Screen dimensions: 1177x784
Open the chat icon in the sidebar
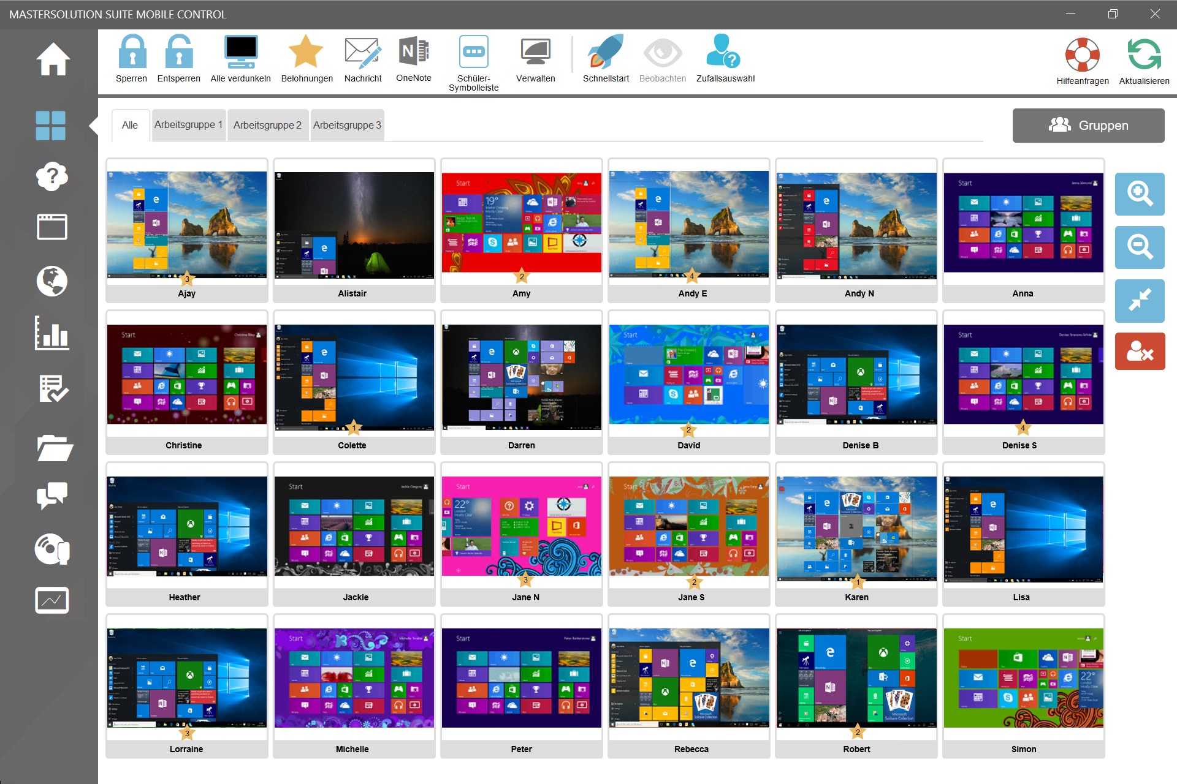52,496
